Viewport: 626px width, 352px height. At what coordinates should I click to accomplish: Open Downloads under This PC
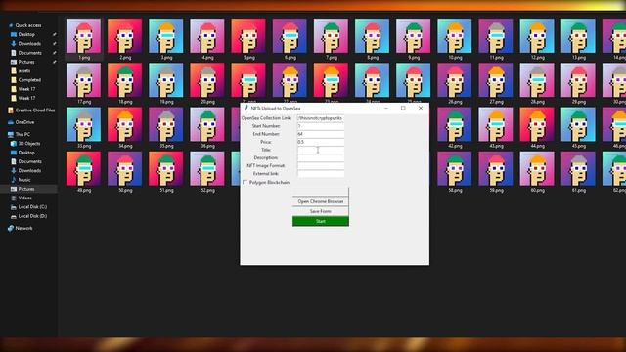[29, 170]
